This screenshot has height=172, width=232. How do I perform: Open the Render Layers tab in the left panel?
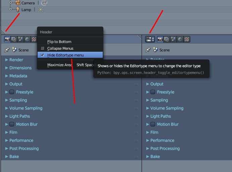[14, 39]
